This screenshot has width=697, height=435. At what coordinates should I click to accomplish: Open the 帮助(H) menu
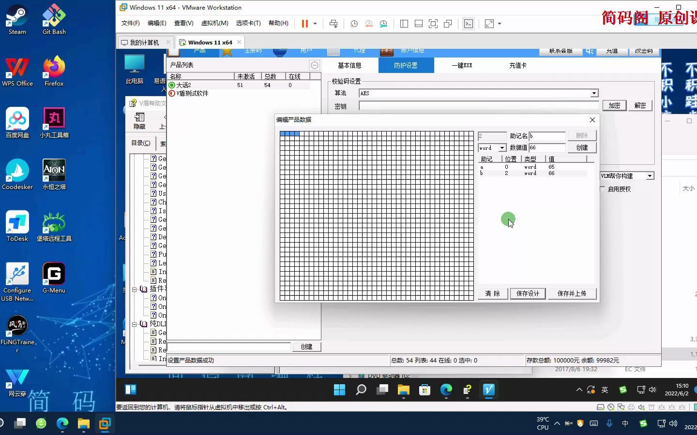click(278, 23)
